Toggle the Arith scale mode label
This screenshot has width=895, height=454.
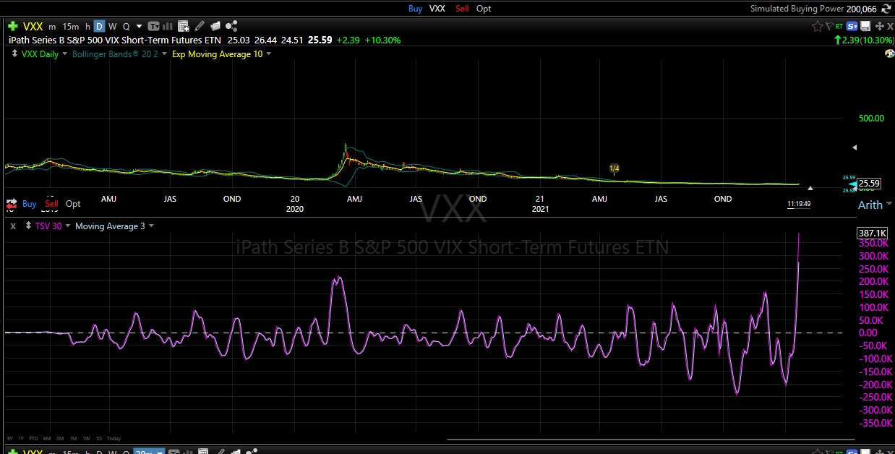tap(870, 205)
